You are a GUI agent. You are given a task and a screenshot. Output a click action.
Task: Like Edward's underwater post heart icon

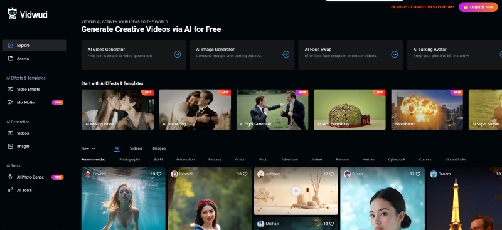pyautogui.click(x=159, y=174)
